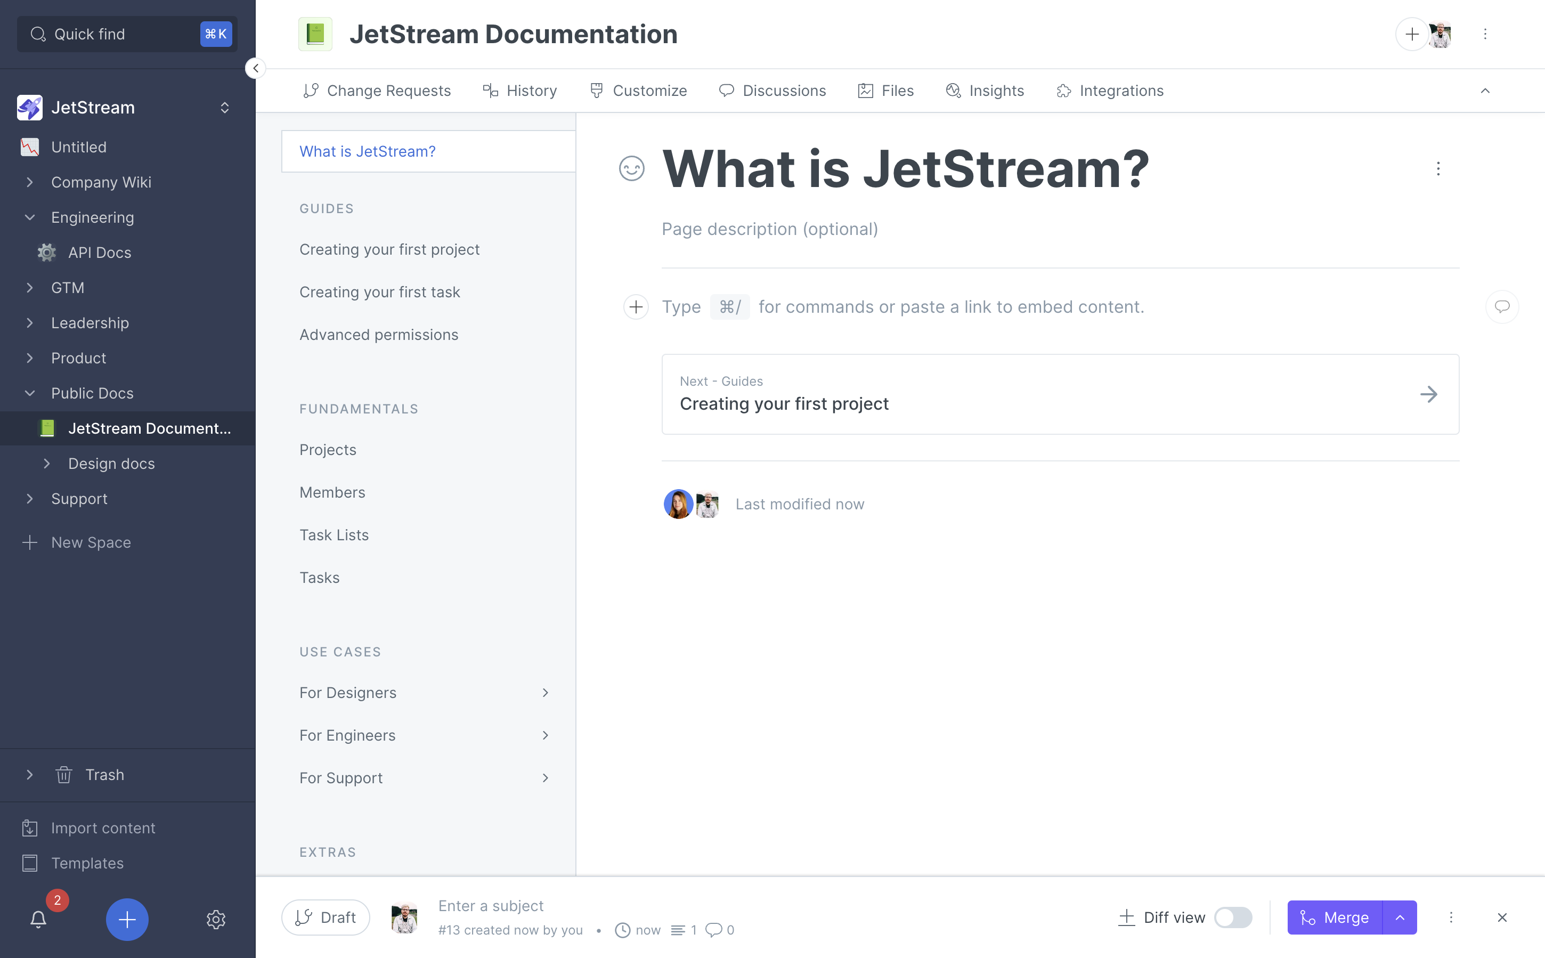
Task: Expand the For Engineers page group
Action: (545, 735)
